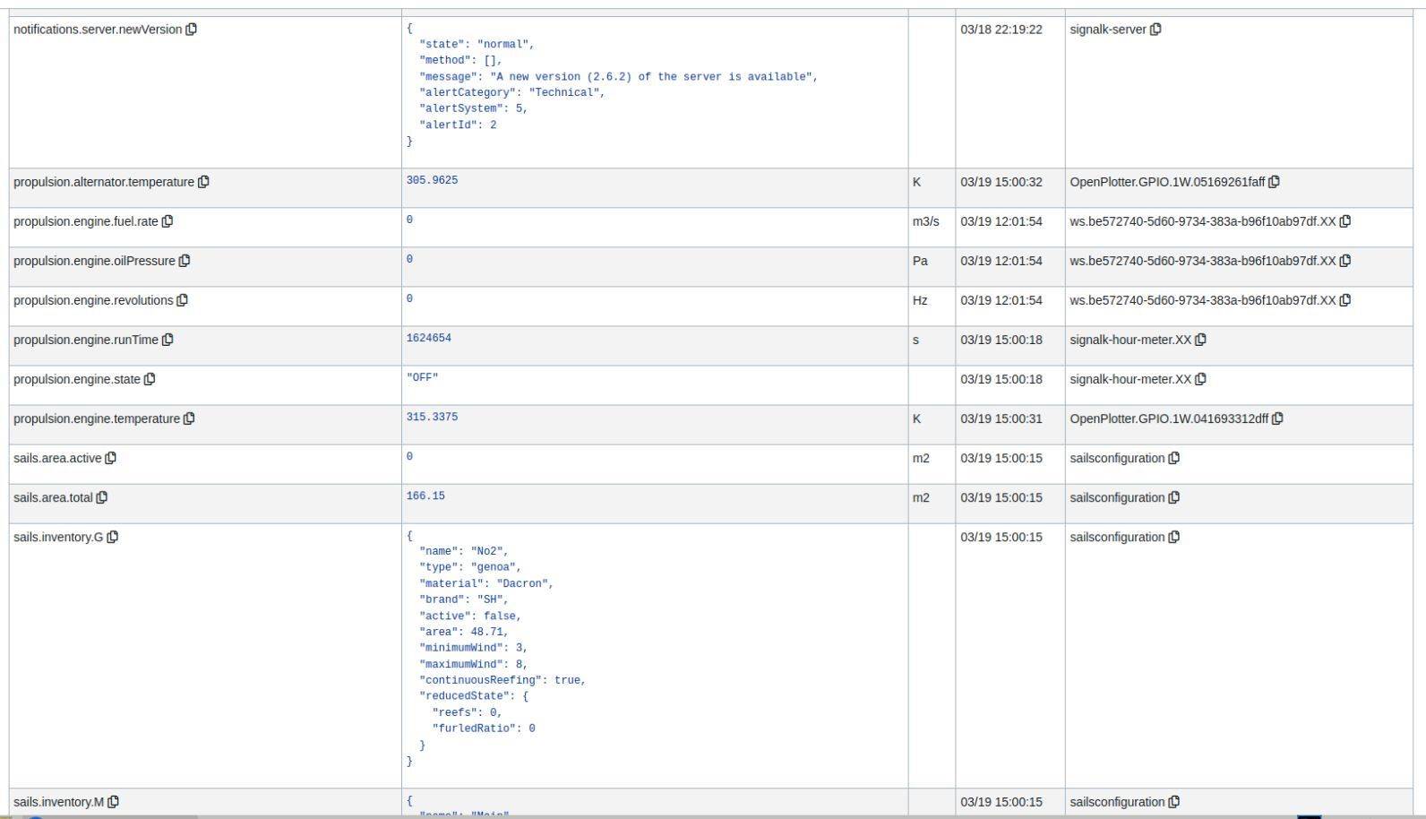This screenshot has height=819, width=1426.
Task: Copy the signalk-server source name
Action: (x=1155, y=30)
